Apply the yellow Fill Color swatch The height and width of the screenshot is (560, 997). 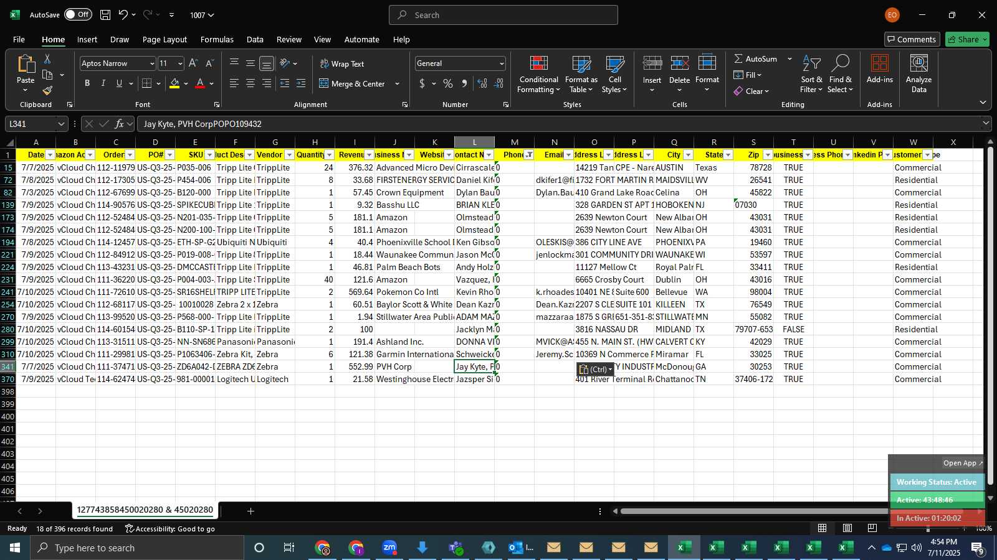(174, 83)
